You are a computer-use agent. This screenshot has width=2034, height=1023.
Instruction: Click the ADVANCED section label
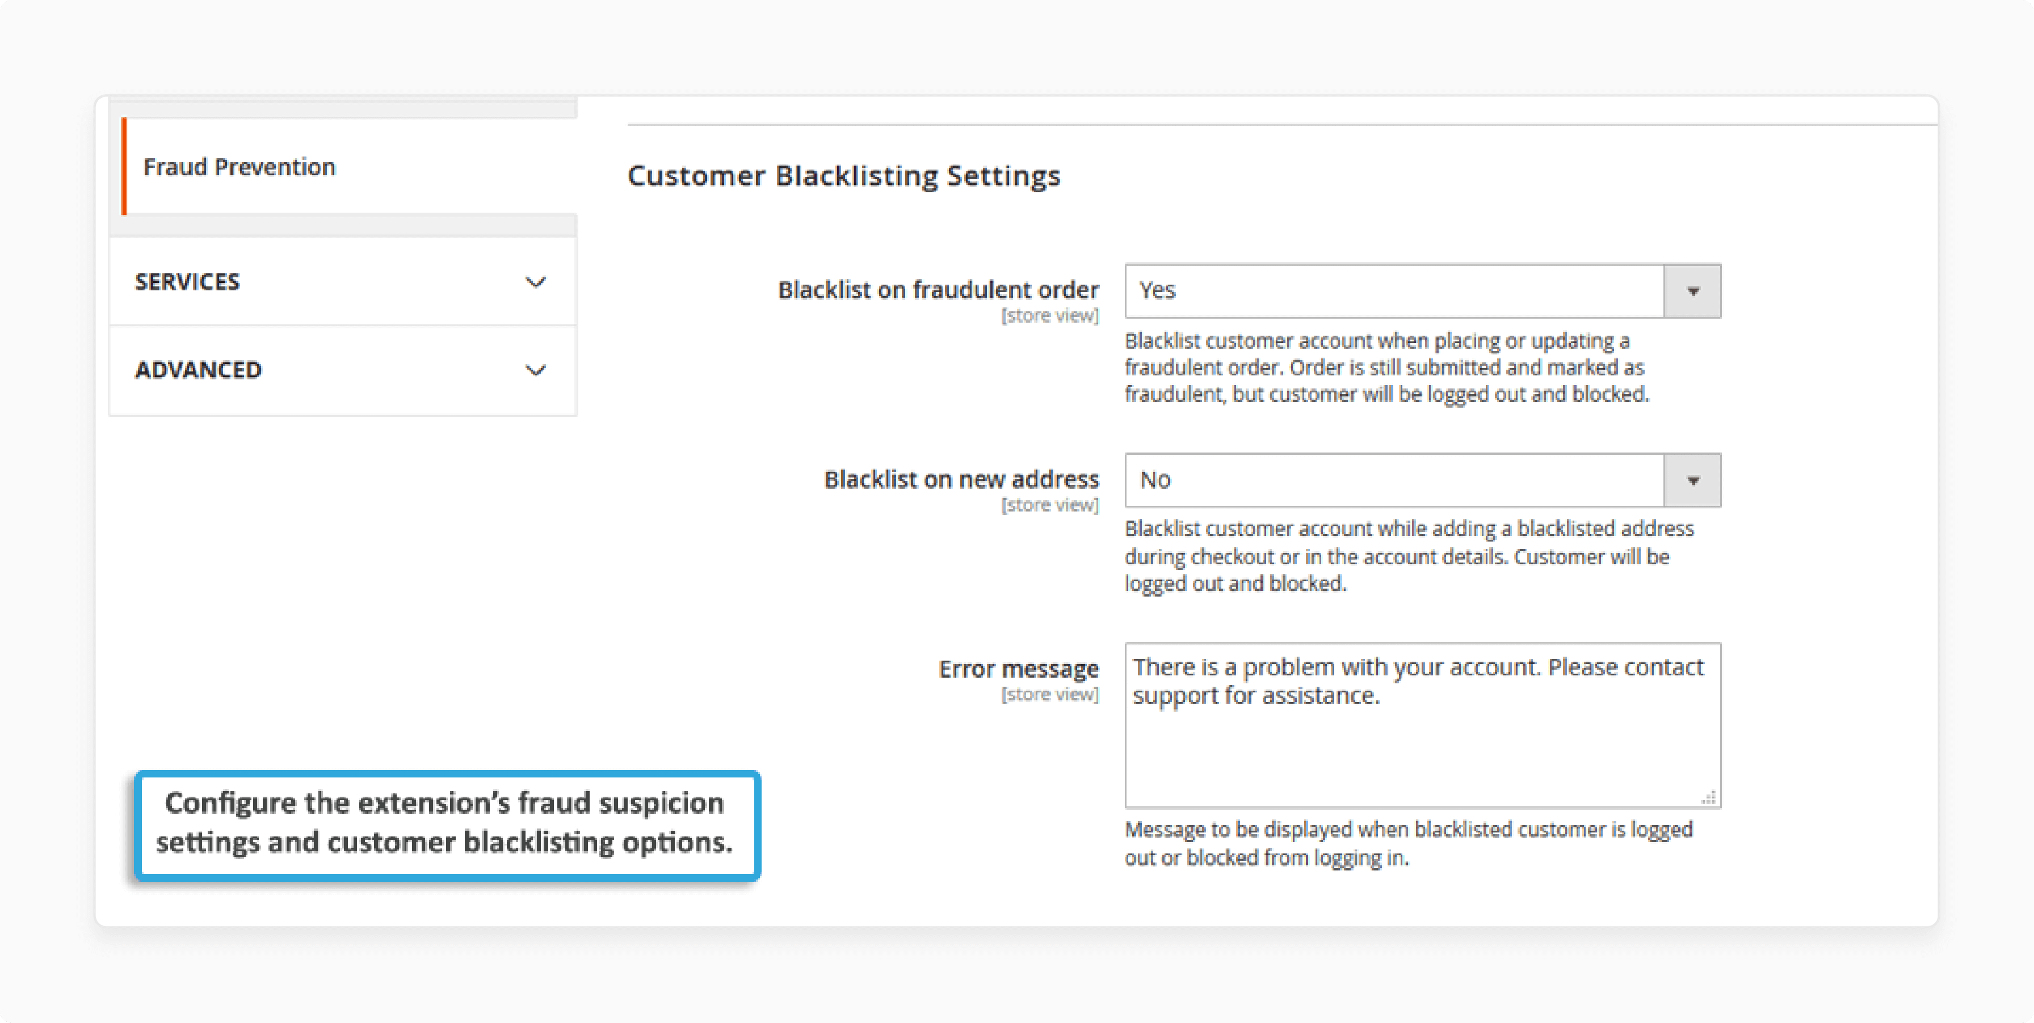point(198,370)
